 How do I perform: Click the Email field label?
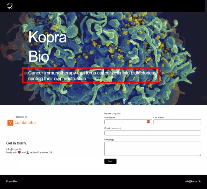click(107, 128)
